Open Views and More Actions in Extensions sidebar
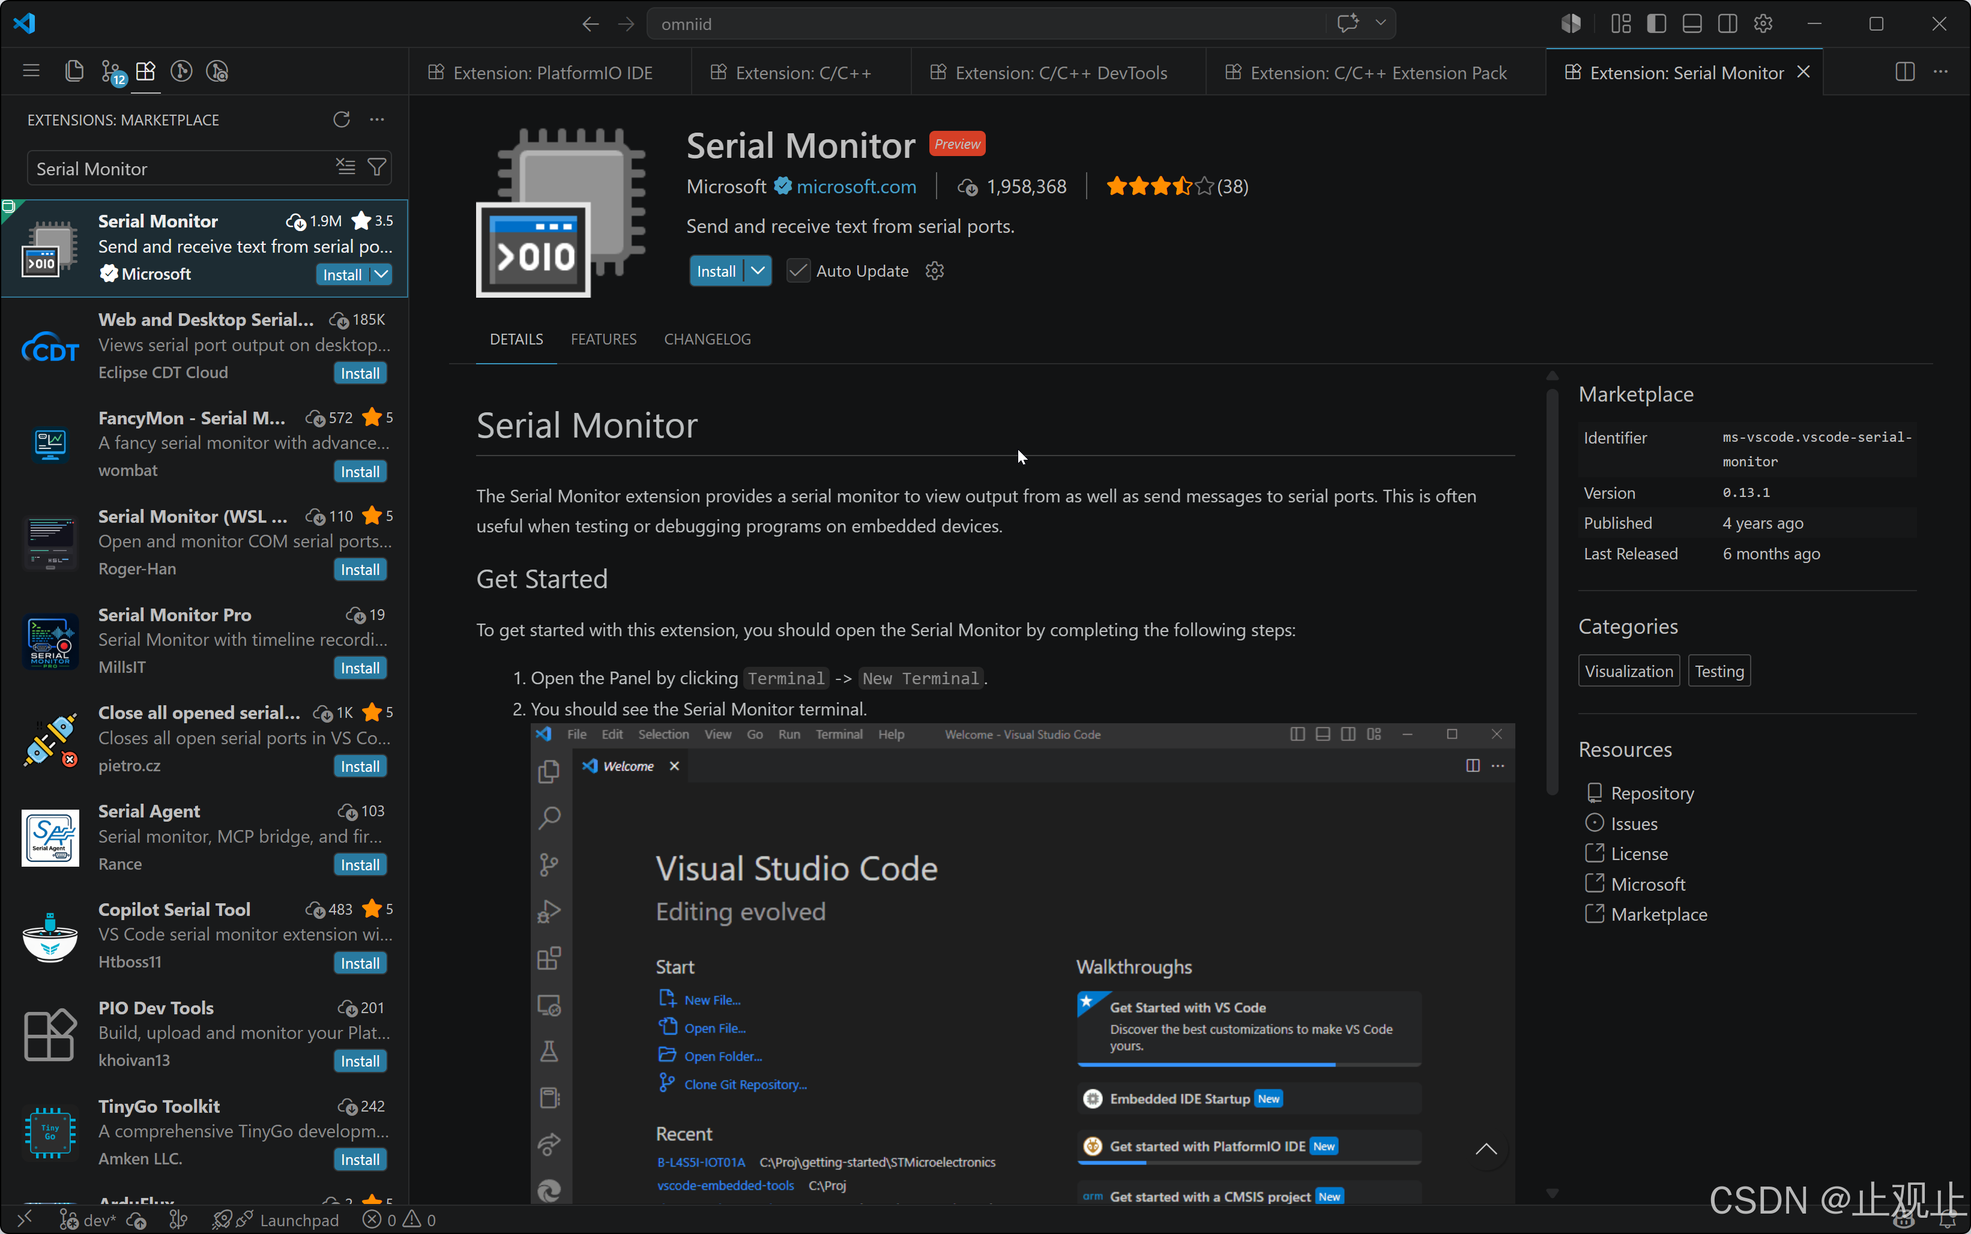This screenshot has height=1234, width=1971. (377, 119)
